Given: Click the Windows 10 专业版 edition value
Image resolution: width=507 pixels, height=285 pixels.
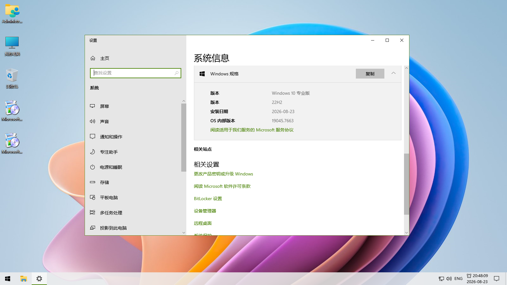Looking at the screenshot, I should [291, 93].
